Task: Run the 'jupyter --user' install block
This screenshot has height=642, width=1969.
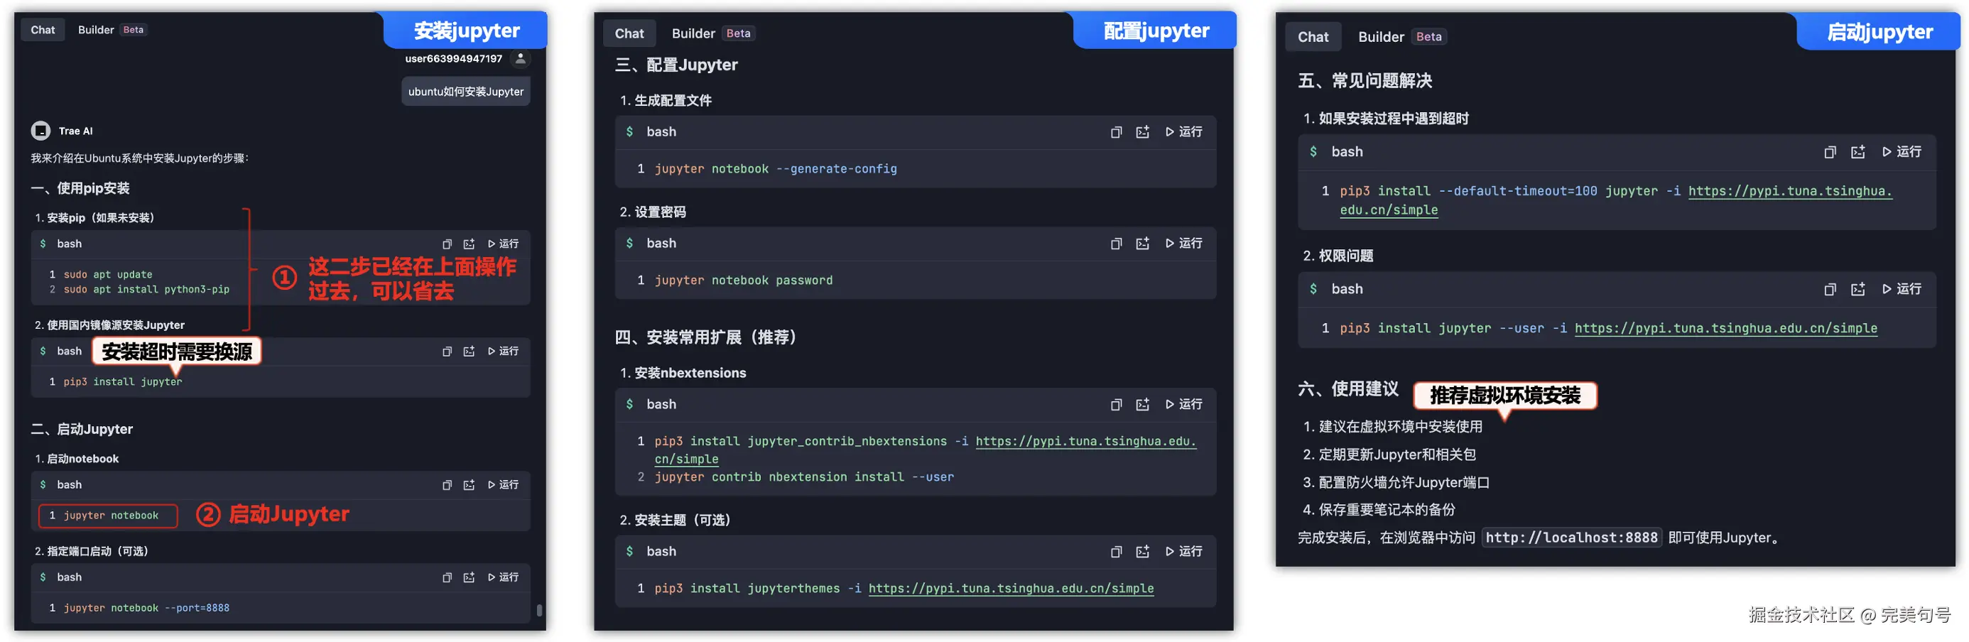Action: [x=1902, y=290]
